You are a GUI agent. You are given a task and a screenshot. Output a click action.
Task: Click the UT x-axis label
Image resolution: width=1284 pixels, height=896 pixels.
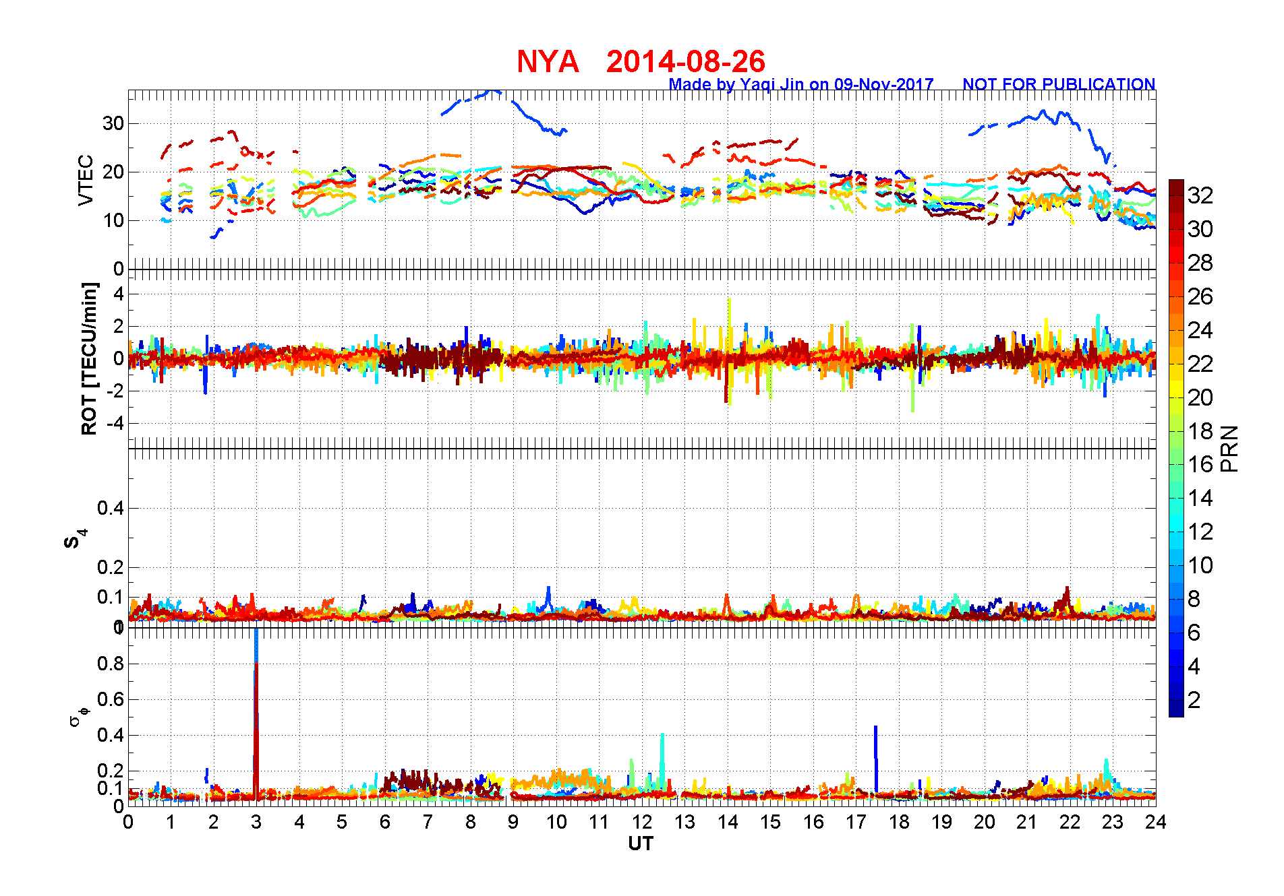pos(641,843)
